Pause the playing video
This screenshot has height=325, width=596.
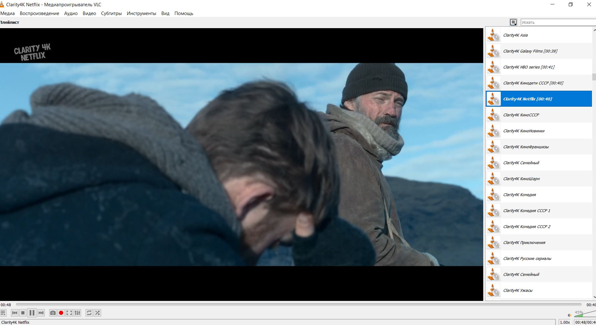tap(32, 313)
